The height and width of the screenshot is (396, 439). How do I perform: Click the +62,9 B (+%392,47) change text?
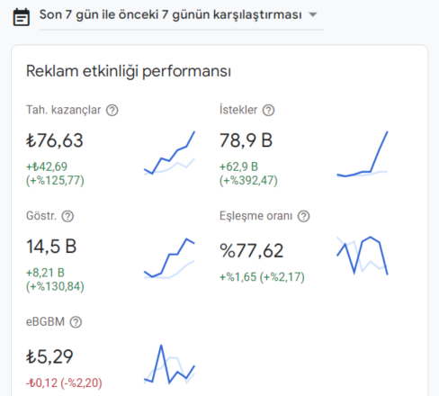coord(248,174)
